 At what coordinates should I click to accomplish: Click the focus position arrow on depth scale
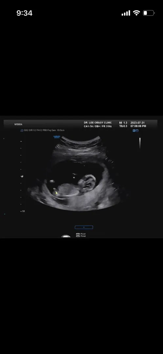coord(22,176)
